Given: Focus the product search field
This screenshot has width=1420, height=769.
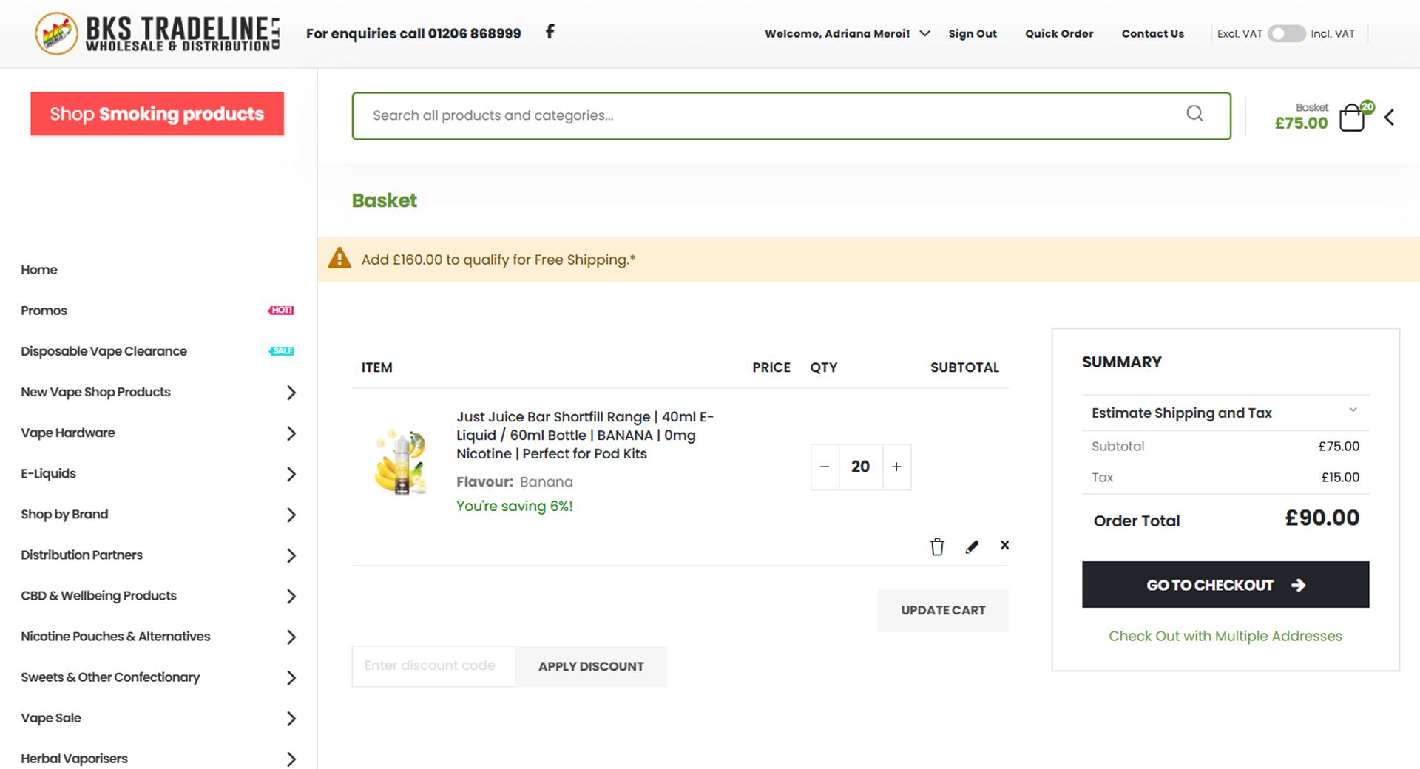Looking at the screenshot, I should click(791, 115).
